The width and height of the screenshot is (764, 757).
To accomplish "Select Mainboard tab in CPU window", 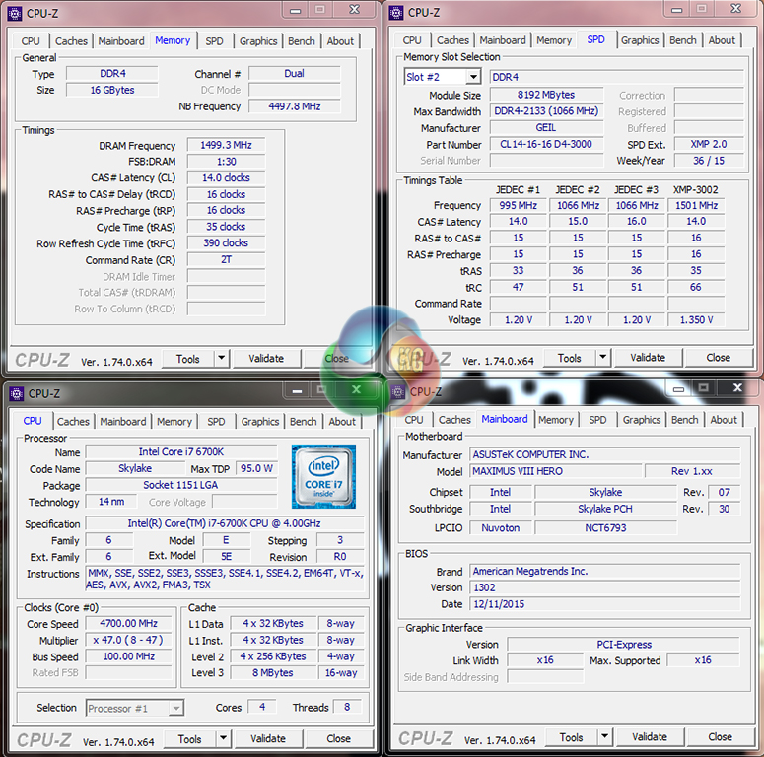I will [x=123, y=421].
